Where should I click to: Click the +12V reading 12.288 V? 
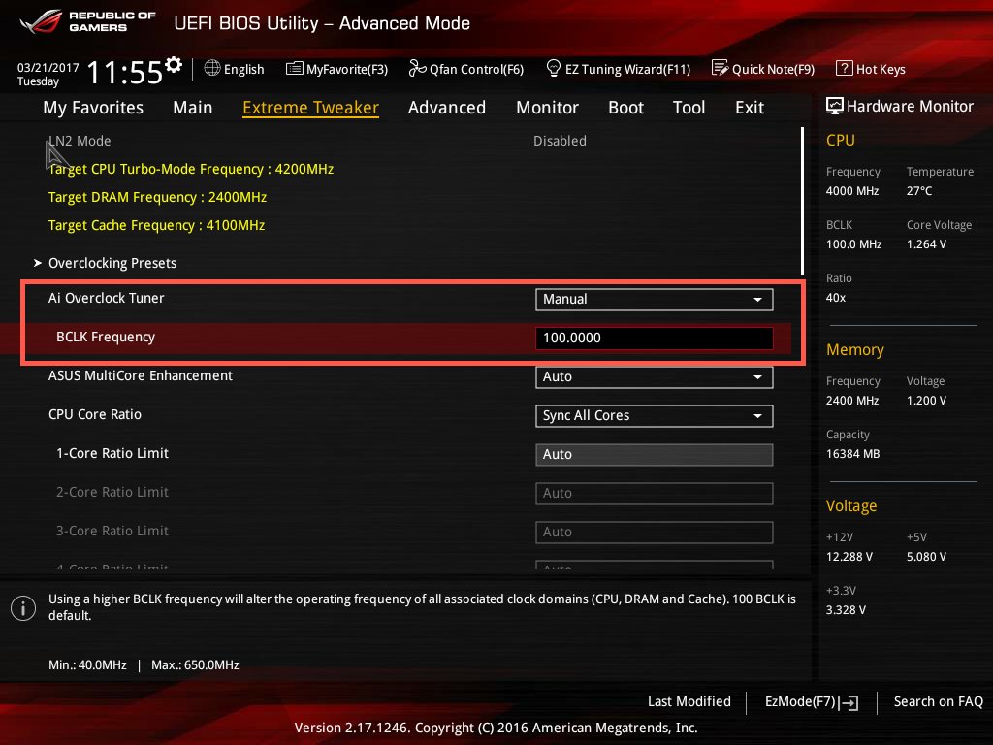point(849,557)
